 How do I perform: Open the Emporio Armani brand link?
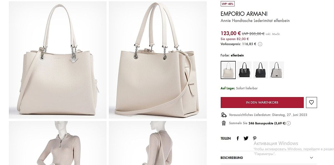pos(244,14)
